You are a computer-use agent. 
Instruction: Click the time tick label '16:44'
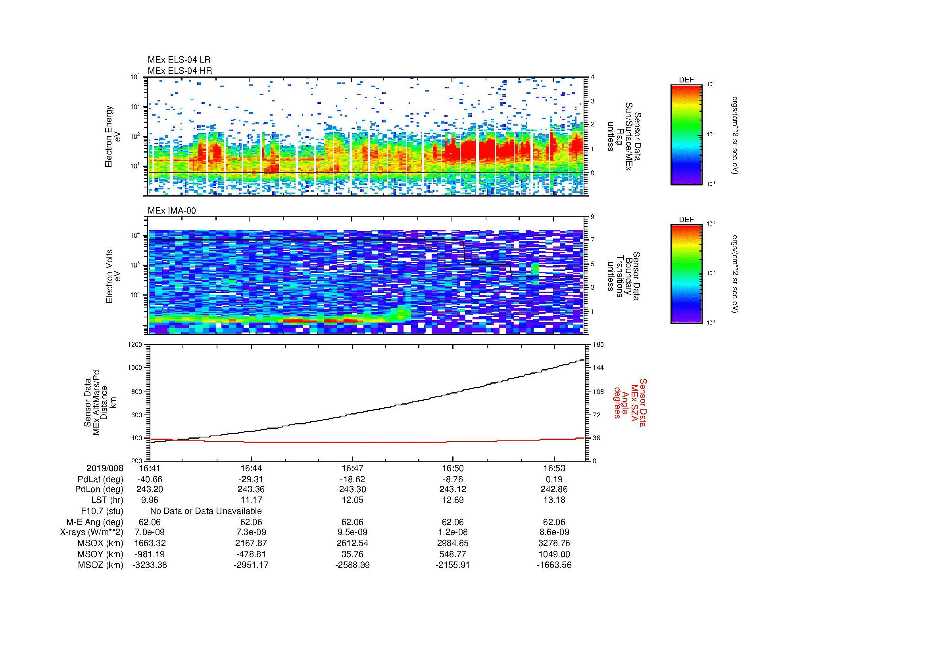(251, 468)
